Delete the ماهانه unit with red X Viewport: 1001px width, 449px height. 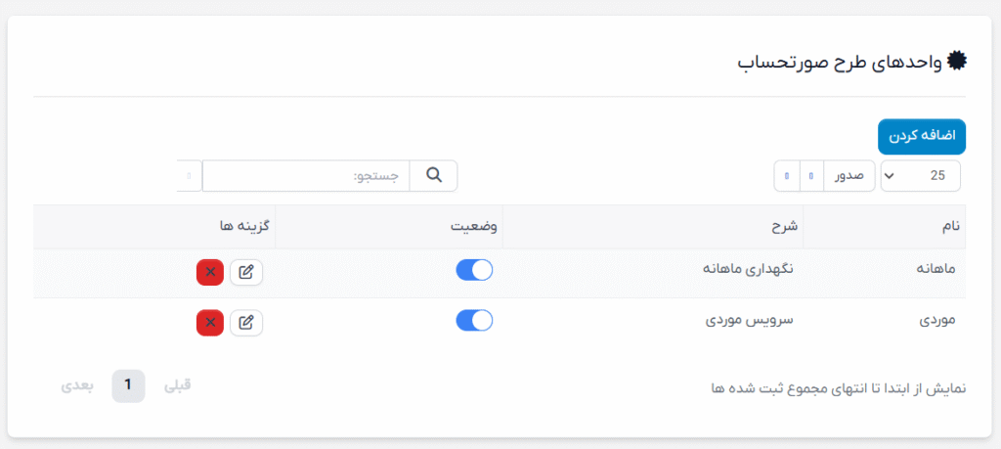pos(210,272)
